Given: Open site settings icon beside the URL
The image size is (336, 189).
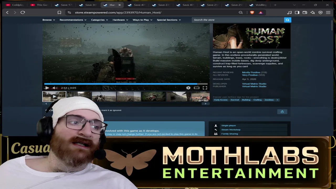Looking at the screenshot, I should coord(69,12).
